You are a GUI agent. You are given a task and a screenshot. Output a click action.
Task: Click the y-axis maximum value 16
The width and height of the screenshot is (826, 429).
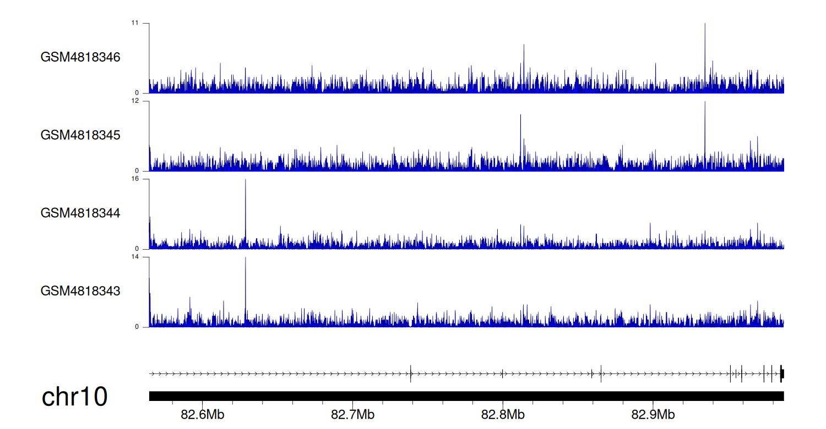pyautogui.click(x=135, y=179)
